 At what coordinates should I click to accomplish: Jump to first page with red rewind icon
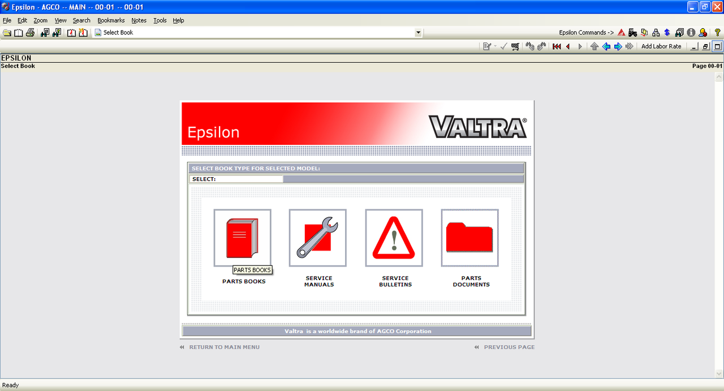(x=557, y=46)
